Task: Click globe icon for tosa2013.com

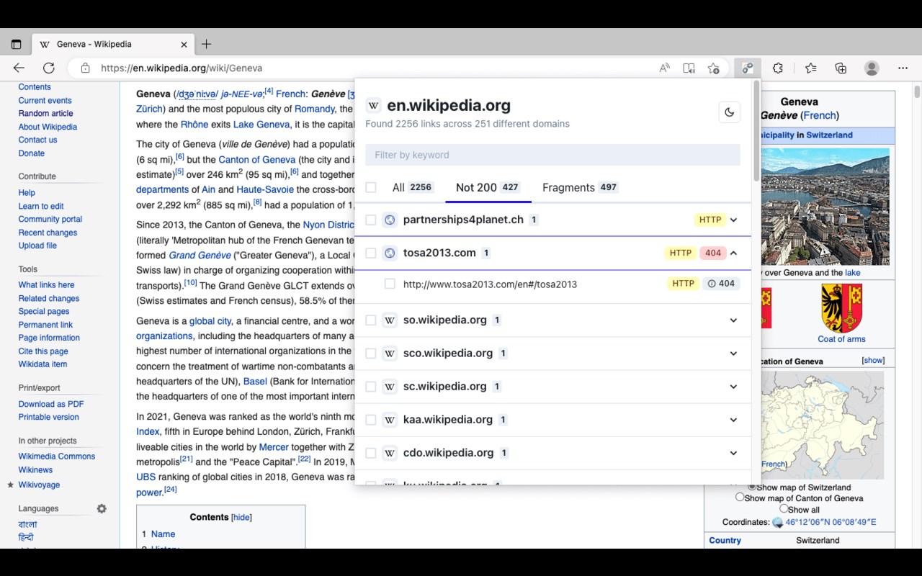Action: 390,253
